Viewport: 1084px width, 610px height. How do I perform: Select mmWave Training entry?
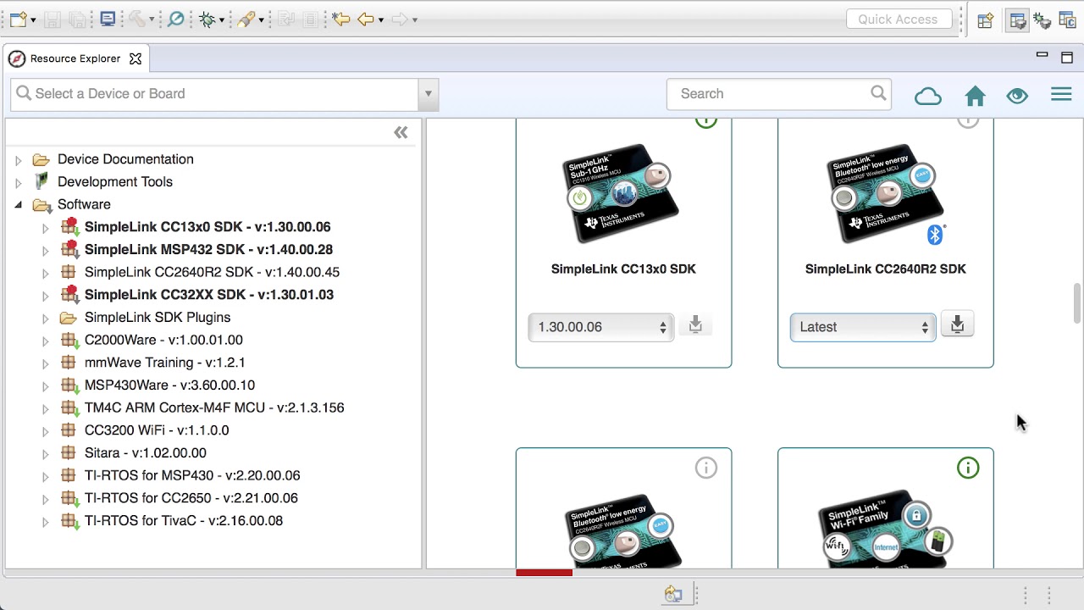coord(165,363)
